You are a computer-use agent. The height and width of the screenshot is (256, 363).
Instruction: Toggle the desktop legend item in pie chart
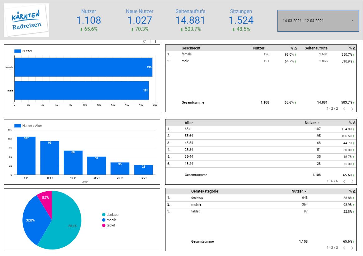click(x=110, y=215)
